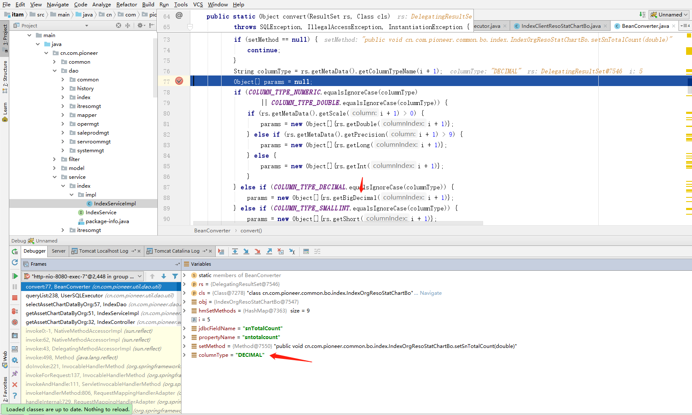Viewport: 692px width, 415px height.
Task: Open Unnamed run configuration dropdown
Action: [x=669, y=15]
